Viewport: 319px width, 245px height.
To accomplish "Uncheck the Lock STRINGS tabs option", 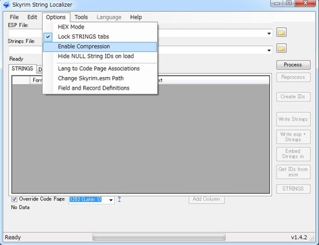I will tap(100, 37).
